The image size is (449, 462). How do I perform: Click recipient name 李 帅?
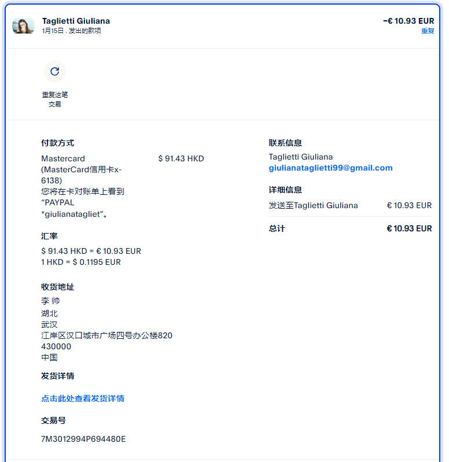(50, 301)
